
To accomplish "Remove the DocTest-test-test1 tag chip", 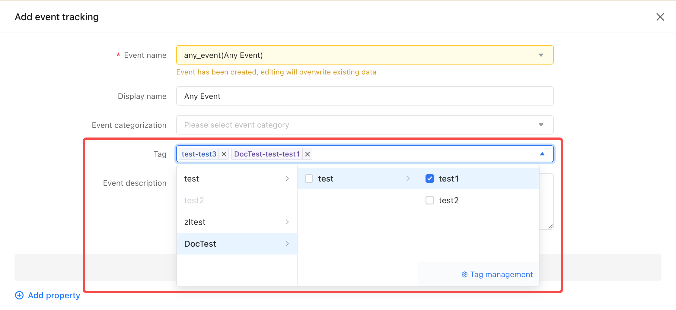I will coord(308,154).
